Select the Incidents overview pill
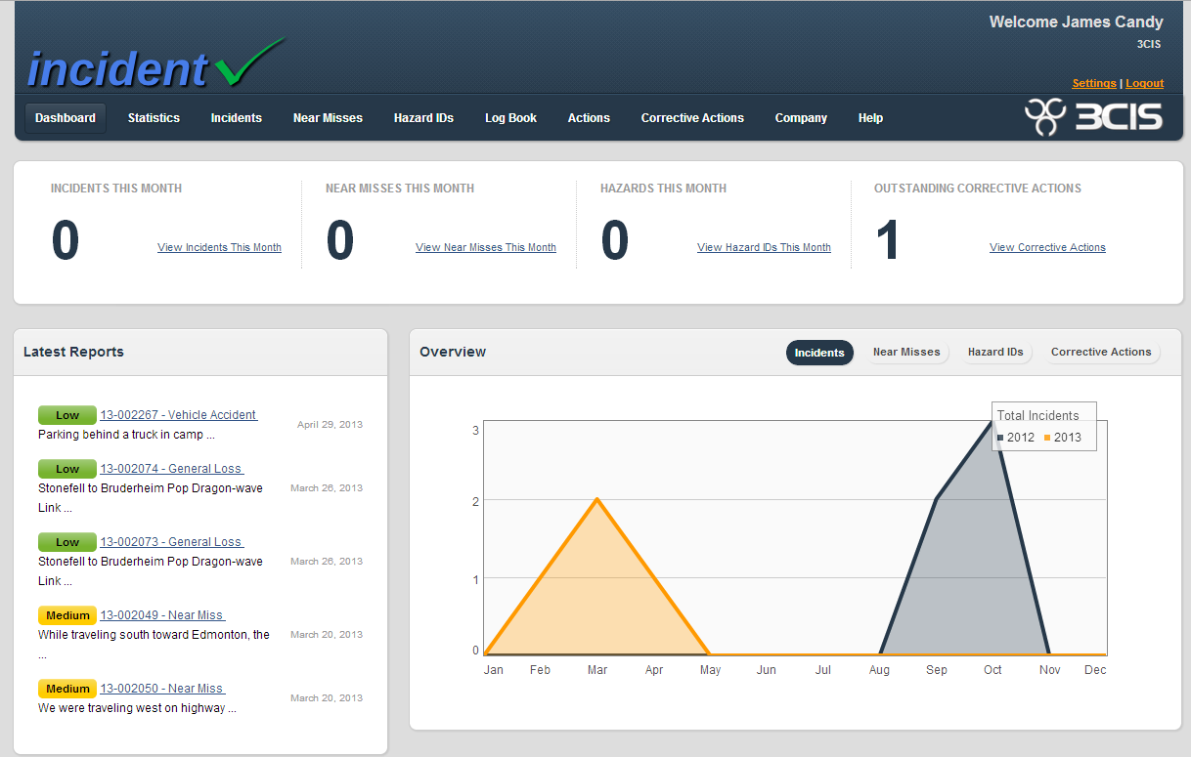 [x=818, y=353]
